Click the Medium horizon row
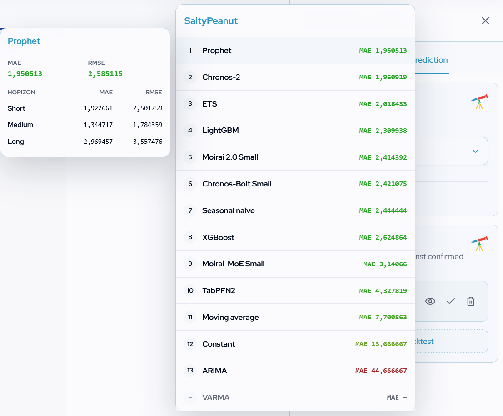The height and width of the screenshot is (416, 503). pos(85,125)
